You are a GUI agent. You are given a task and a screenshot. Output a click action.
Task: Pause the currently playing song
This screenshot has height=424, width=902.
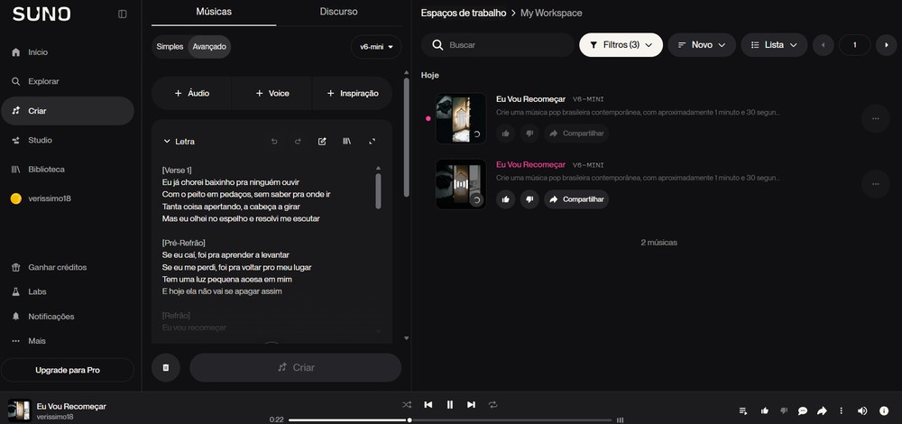point(450,404)
